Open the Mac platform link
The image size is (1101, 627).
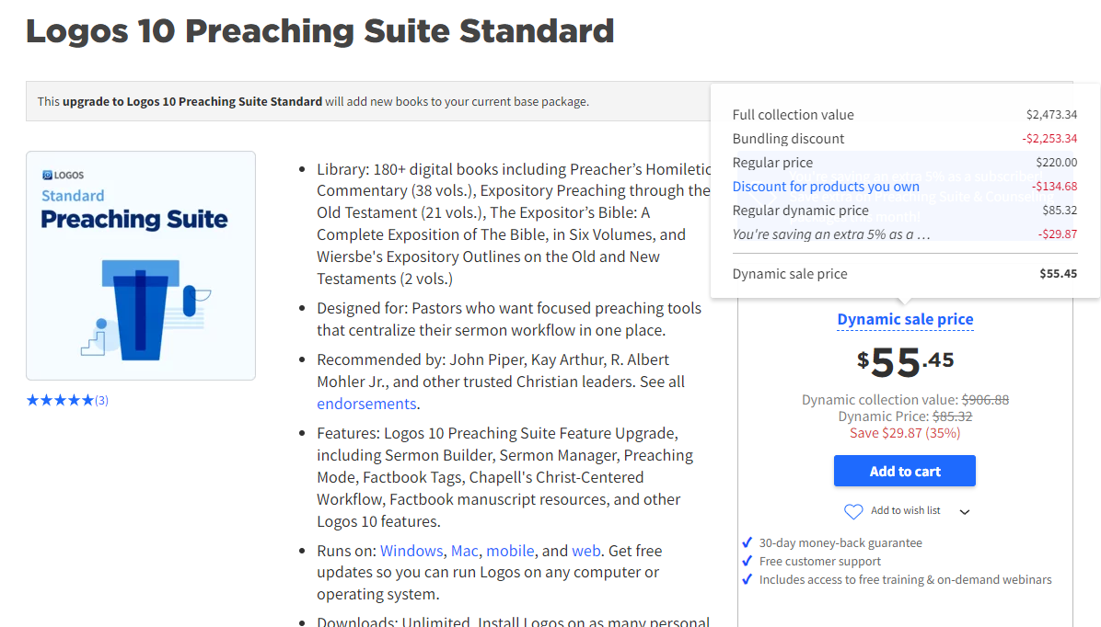point(464,551)
